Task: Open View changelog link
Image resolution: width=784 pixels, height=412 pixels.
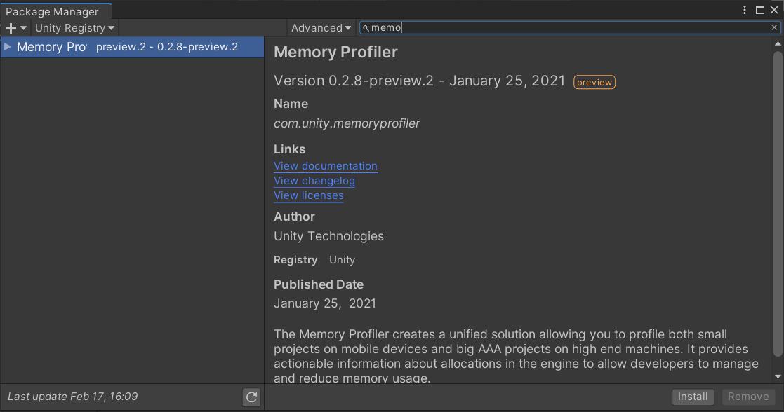Action: click(314, 181)
